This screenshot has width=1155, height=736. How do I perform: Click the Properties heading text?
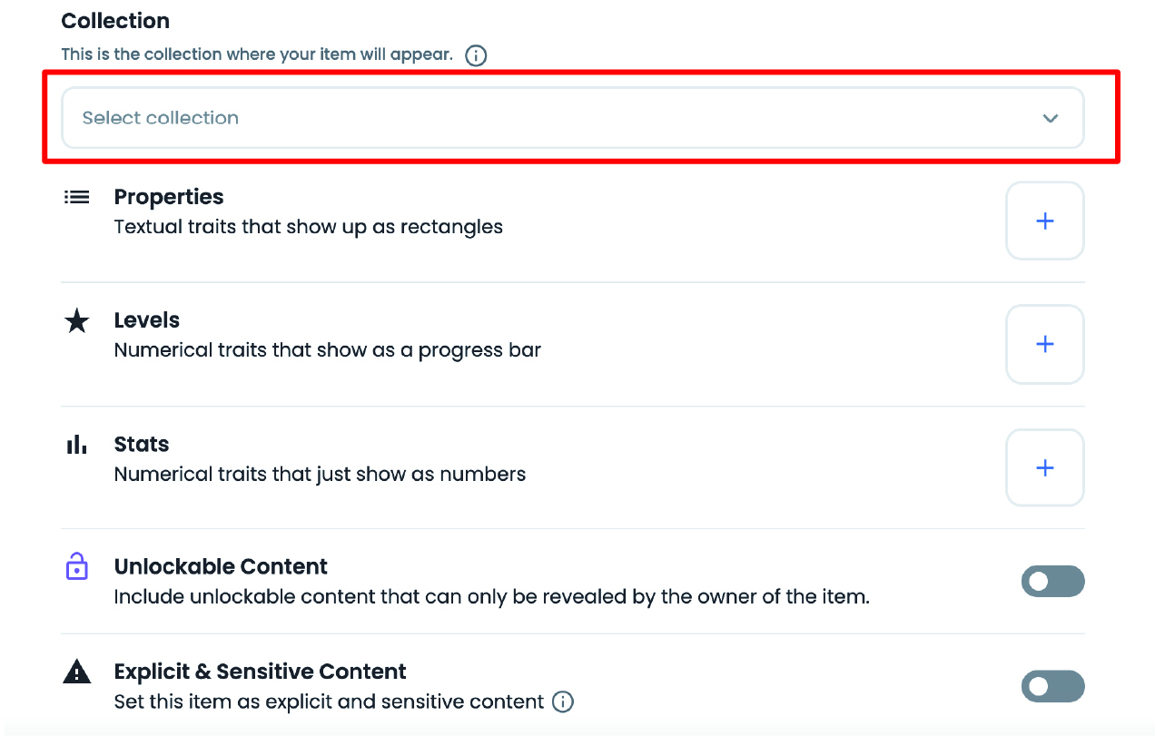click(169, 197)
